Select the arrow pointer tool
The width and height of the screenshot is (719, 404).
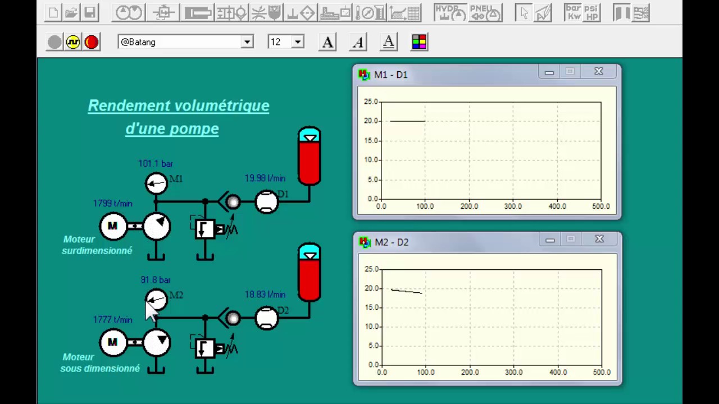[524, 12]
